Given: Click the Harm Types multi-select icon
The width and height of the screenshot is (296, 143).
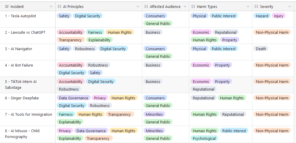Looking at the screenshot, I should coord(193,7).
